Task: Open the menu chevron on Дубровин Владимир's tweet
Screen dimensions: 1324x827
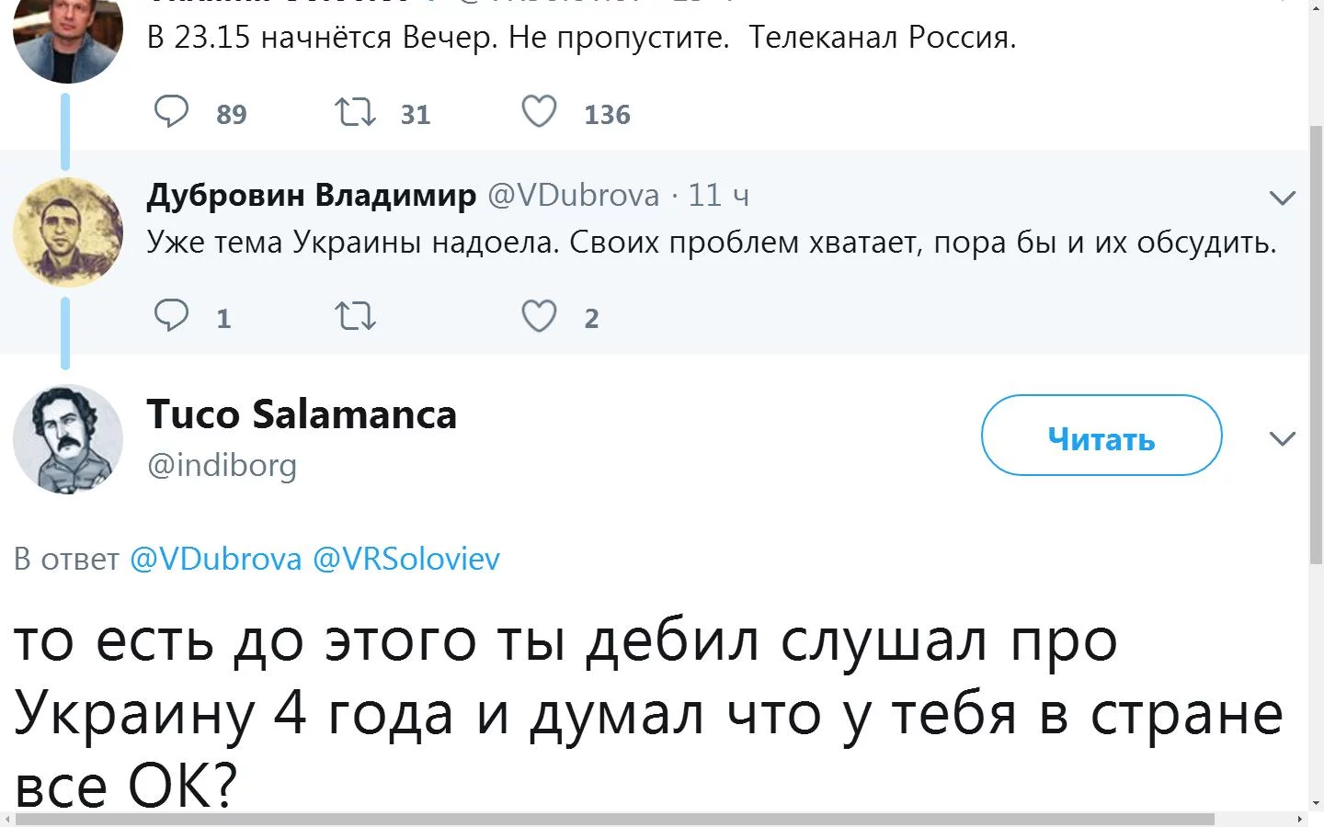Action: coord(1282,197)
